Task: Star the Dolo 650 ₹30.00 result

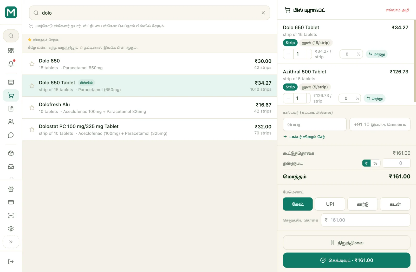Action: pyautogui.click(x=32, y=64)
